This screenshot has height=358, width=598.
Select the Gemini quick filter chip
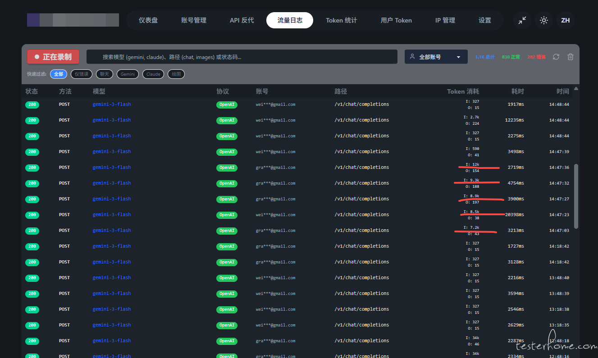[x=128, y=74]
